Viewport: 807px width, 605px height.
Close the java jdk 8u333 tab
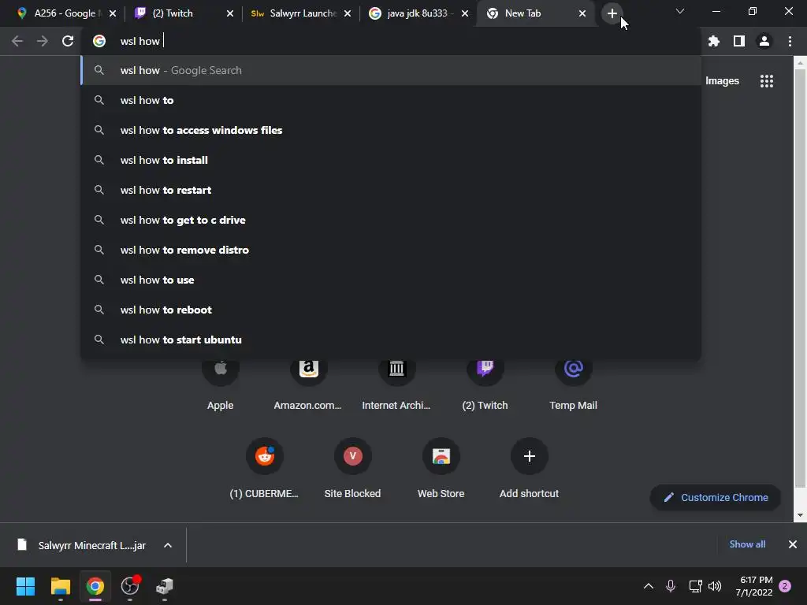[x=465, y=13]
